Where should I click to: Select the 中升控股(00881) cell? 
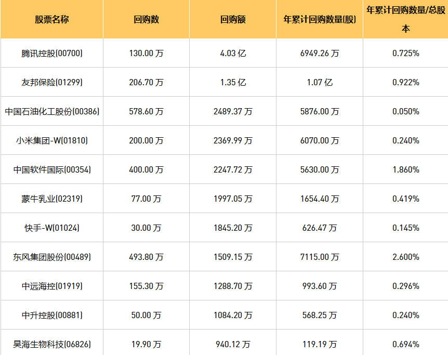tap(52, 315)
